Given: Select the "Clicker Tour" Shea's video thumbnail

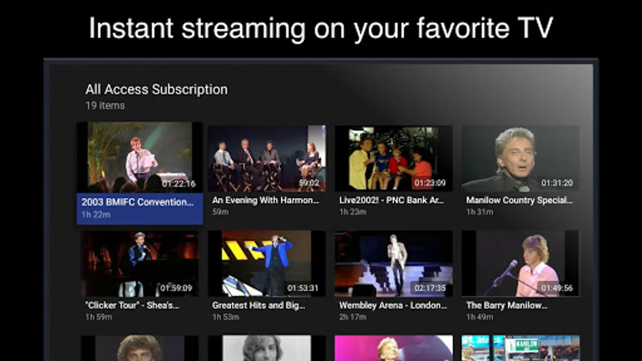Looking at the screenshot, I should click(x=140, y=264).
